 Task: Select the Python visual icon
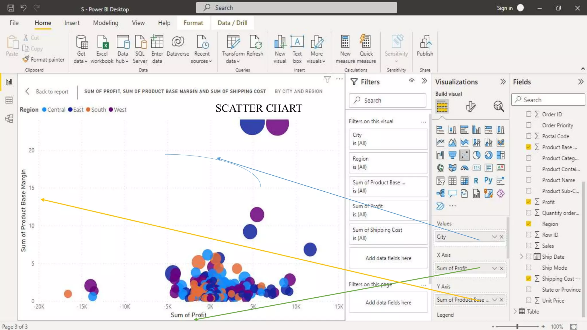(488, 180)
